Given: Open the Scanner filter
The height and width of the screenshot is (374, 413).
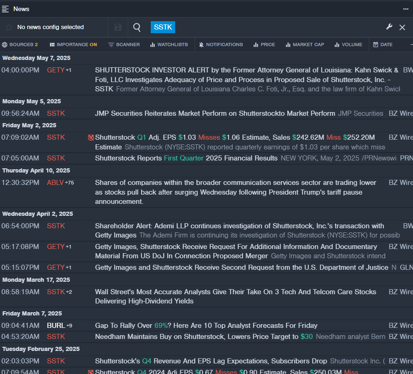Looking at the screenshot, I should click(124, 45).
